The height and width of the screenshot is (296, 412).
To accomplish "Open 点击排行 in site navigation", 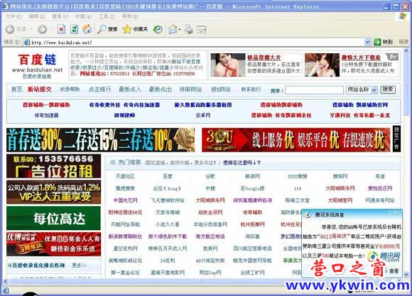I will pos(100,89).
